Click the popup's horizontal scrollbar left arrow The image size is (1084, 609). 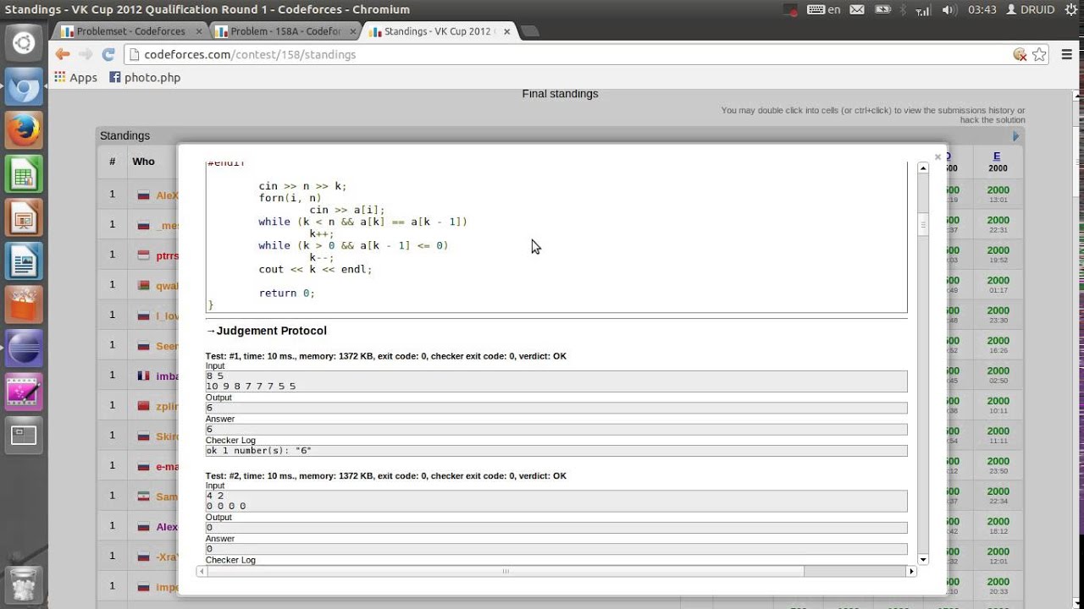click(x=202, y=571)
